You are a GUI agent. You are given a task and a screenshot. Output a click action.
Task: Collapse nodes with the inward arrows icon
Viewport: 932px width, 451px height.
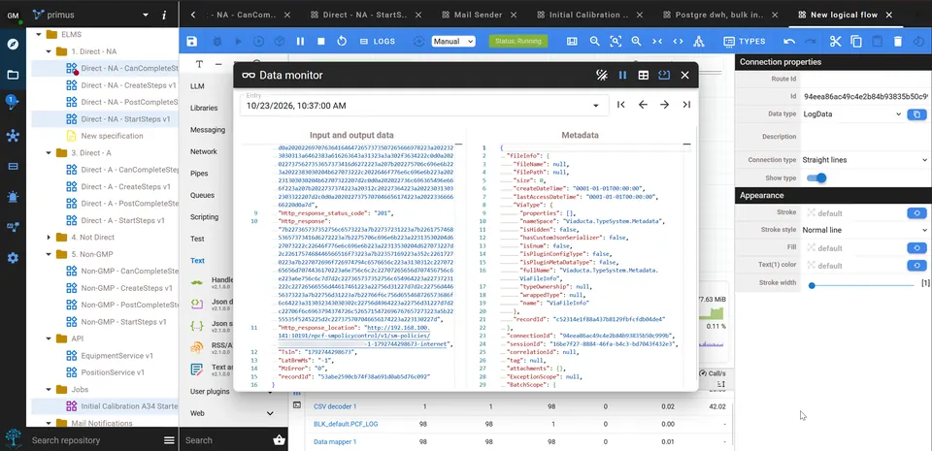[657, 41]
